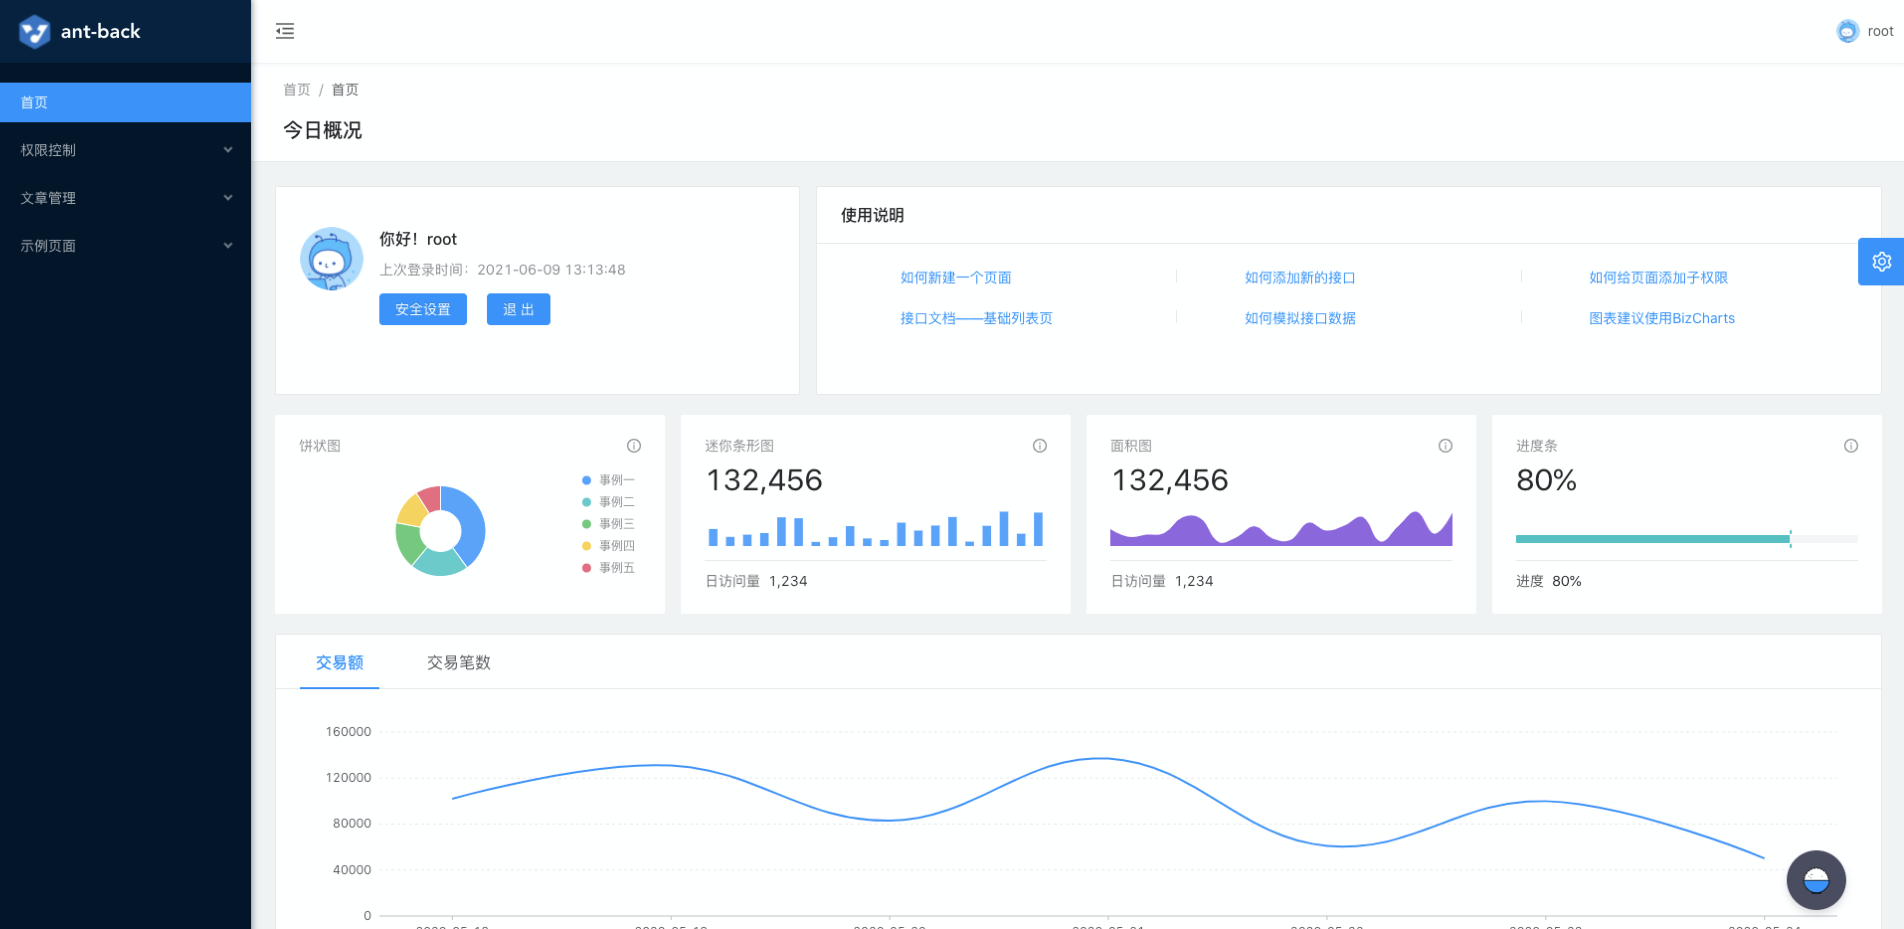
Task: Switch to the 交易笔数 tab
Action: (x=458, y=662)
